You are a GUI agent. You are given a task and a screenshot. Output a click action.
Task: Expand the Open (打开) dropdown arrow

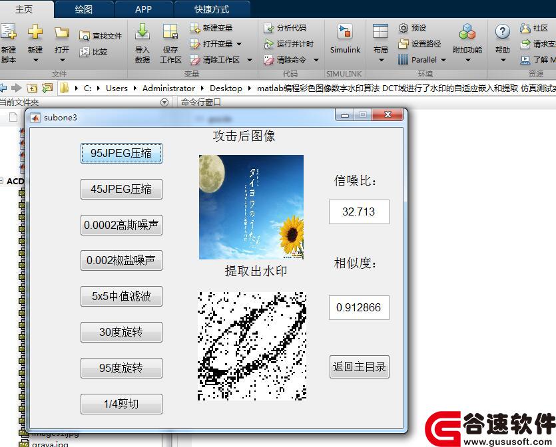pyautogui.click(x=62, y=61)
